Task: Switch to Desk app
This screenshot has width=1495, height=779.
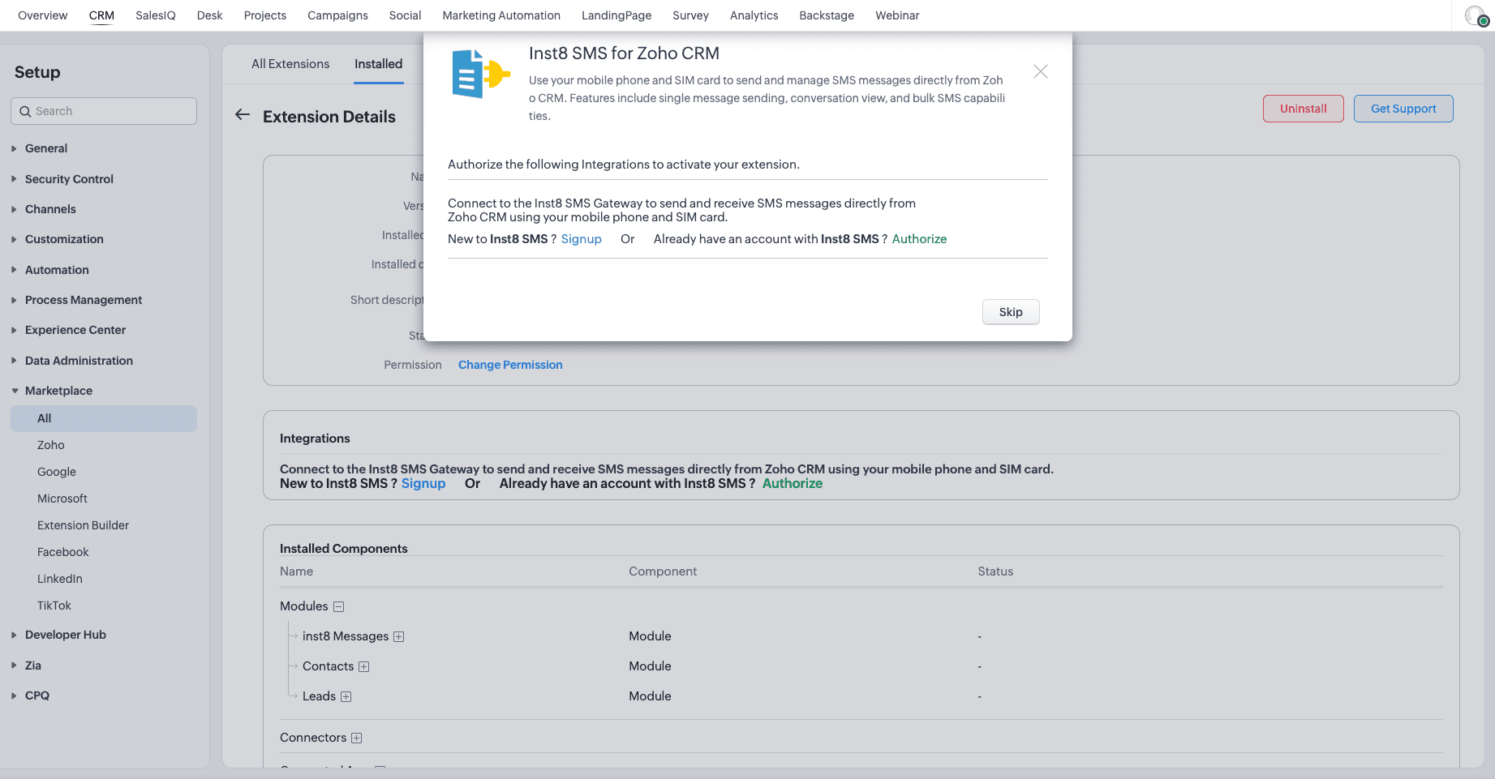Action: pyautogui.click(x=209, y=15)
